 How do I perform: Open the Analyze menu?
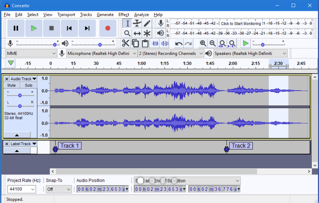(x=142, y=15)
